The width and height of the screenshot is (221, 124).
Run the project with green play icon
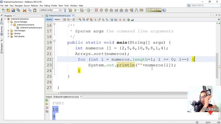click(x=76, y=10)
